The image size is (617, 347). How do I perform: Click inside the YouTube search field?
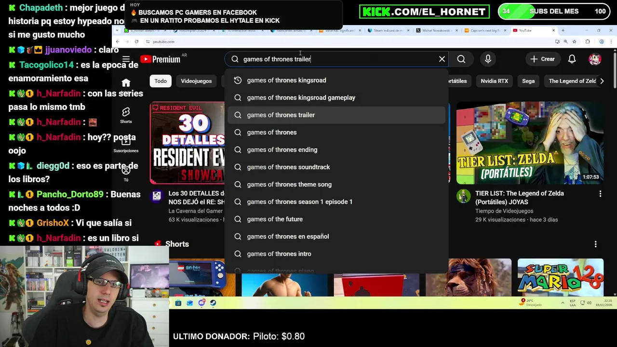(337, 59)
